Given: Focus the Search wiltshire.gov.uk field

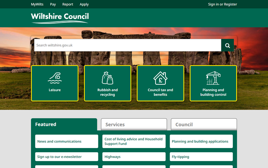Looking at the screenshot, I should (127, 45).
